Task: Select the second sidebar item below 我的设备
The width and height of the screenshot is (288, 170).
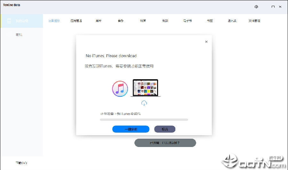Action: point(22,35)
